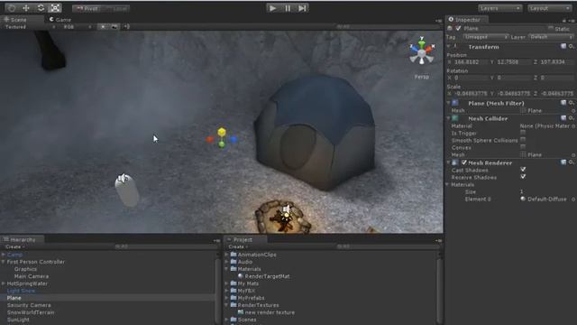The width and height of the screenshot is (577, 325).
Task: Open the Transform component settings gear
Action: (571, 46)
